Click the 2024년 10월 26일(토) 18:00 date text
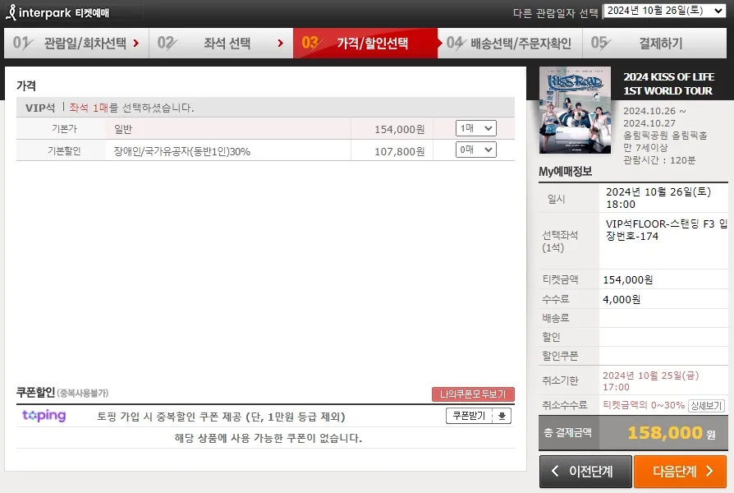 [x=658, y=198]
